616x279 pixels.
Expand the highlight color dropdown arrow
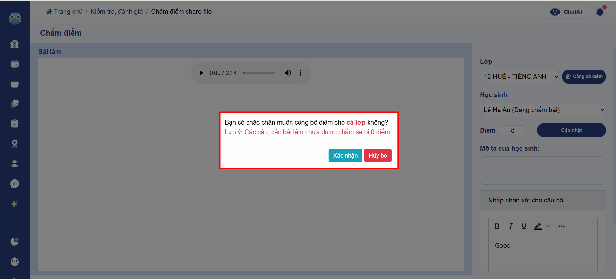548,226
